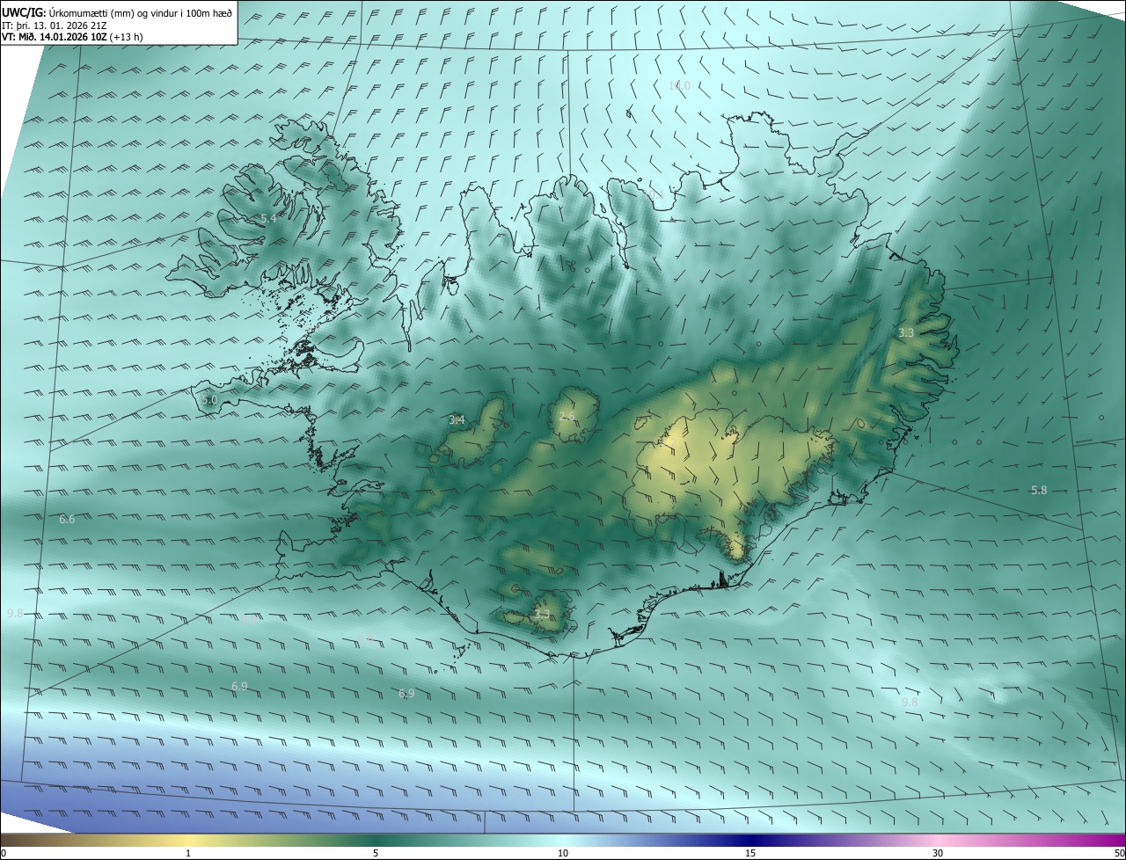1126x860 pixels.
Task: Click the 3.3 value near the south coast glacier
Action: pos(542,614)
